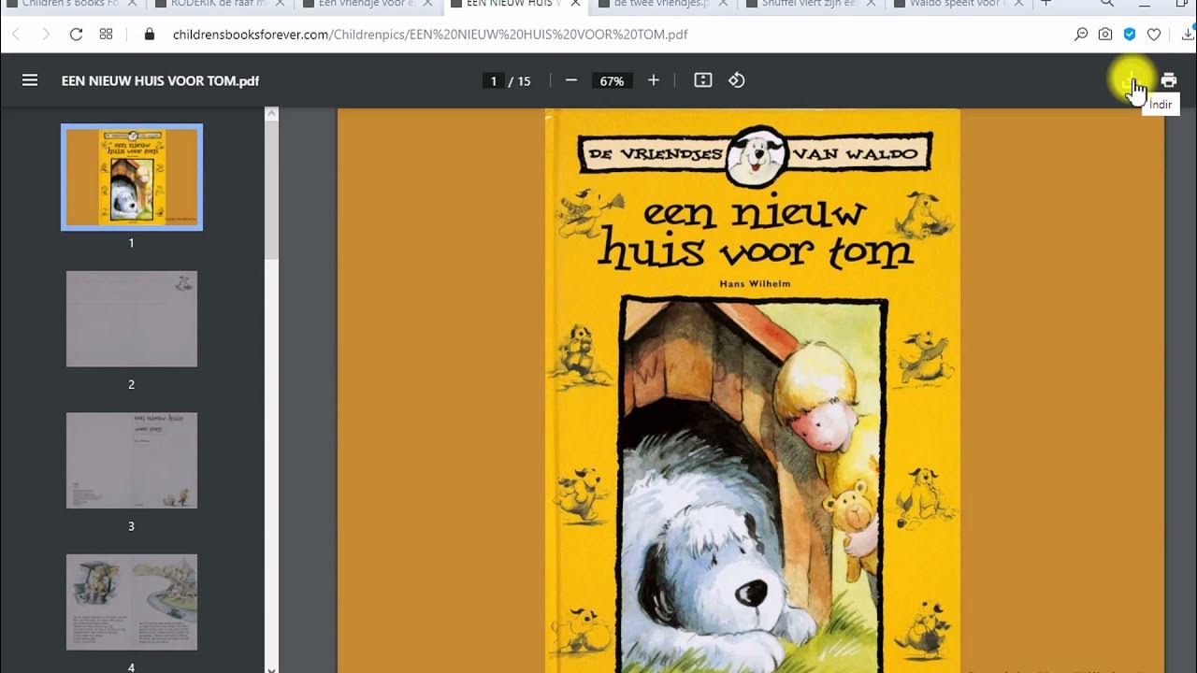Go back to the previous page

16,35
